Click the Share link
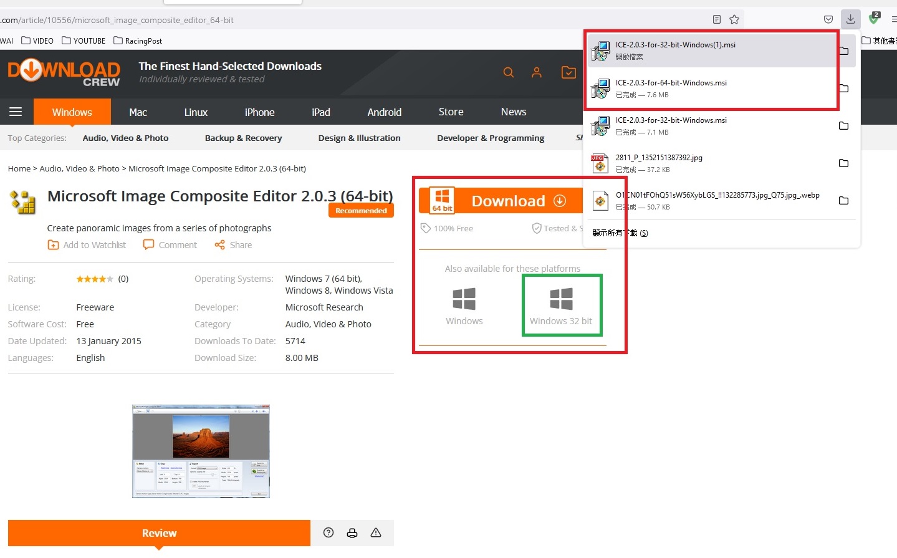Image resolution: width=897 pixels, height=558 pixels. pos(233,245)
